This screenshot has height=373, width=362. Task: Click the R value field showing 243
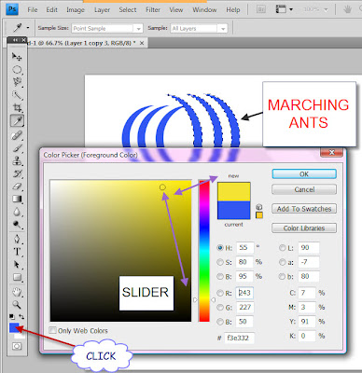[244, 293]
